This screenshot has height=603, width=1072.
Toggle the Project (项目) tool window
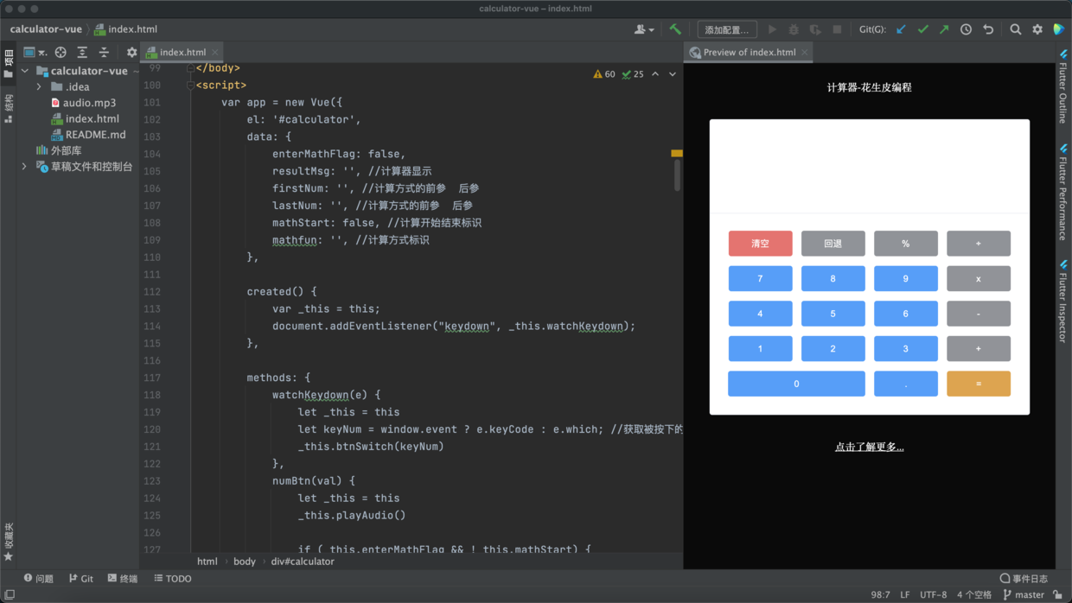point(9,65)
